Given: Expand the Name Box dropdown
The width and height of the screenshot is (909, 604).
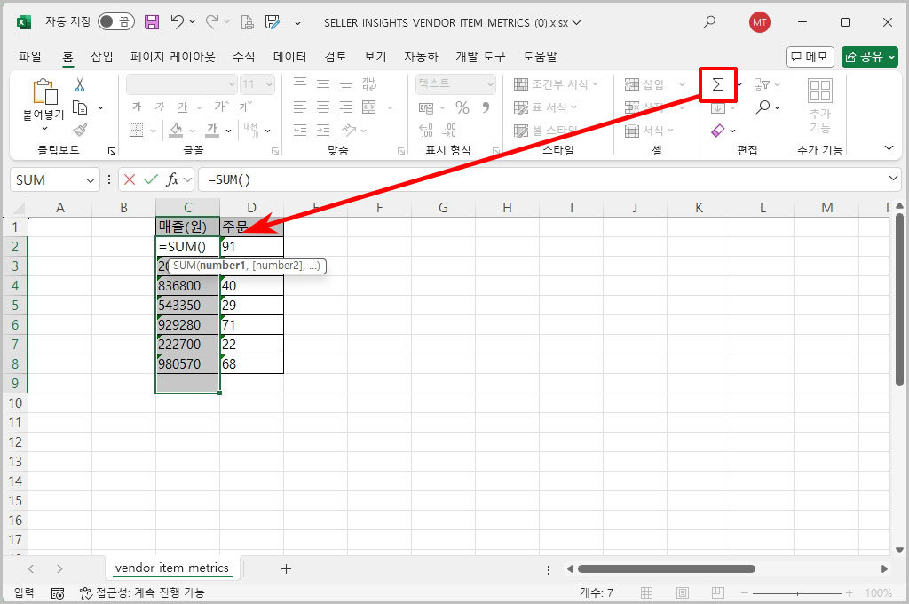Looking at the screenshot, I should 90,179.
